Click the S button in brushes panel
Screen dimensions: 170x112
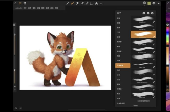coord(144,13)
